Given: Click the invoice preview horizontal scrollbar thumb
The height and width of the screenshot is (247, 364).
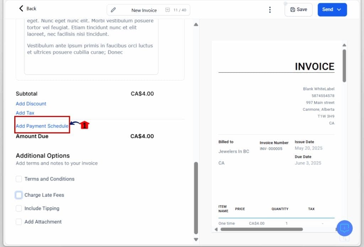Looking at the screenshot, I should tap(262, 229).
